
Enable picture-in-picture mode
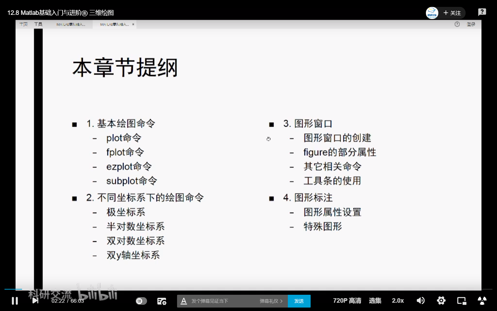point(461,301)
